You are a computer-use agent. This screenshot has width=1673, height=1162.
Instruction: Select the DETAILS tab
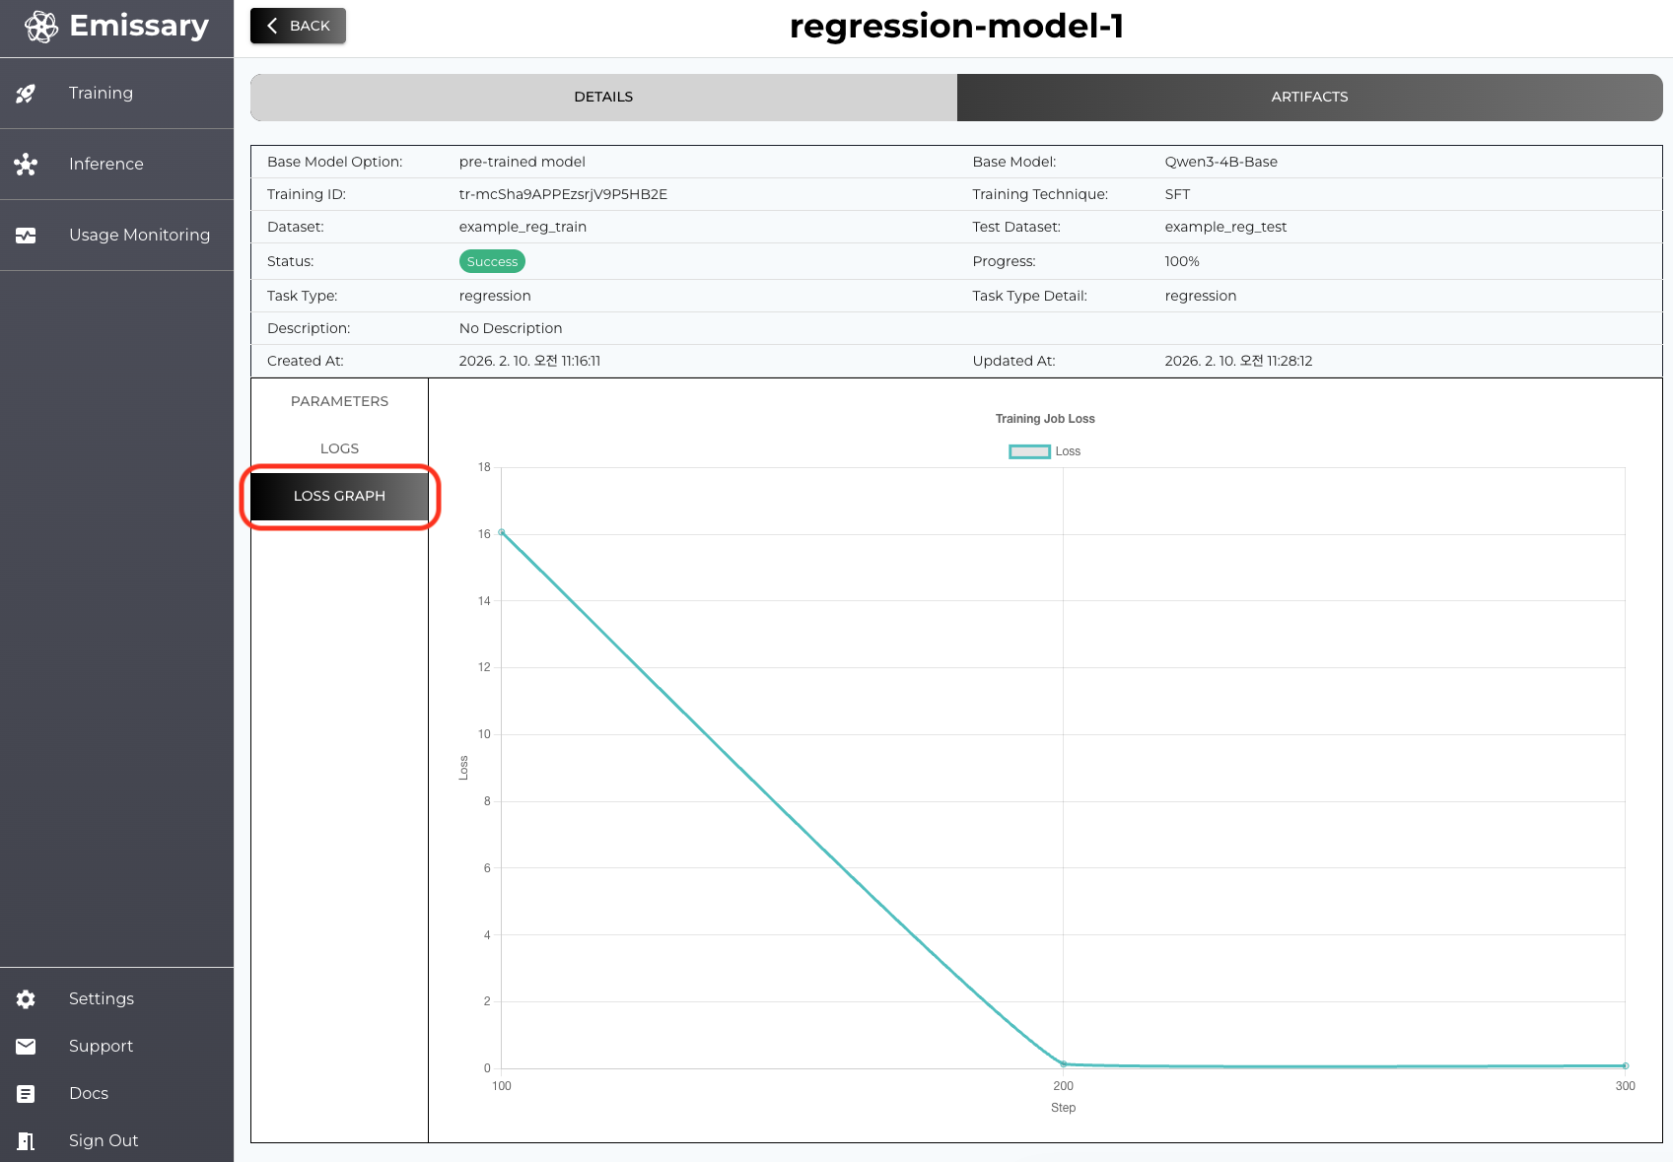pyautogui.click(x=603, y=97)
